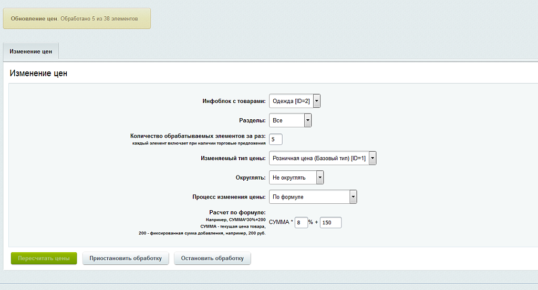Click the 'Расчет по формуле:' label
The width and height of the screenshot is (538, 290).
[x=237, y=212]
